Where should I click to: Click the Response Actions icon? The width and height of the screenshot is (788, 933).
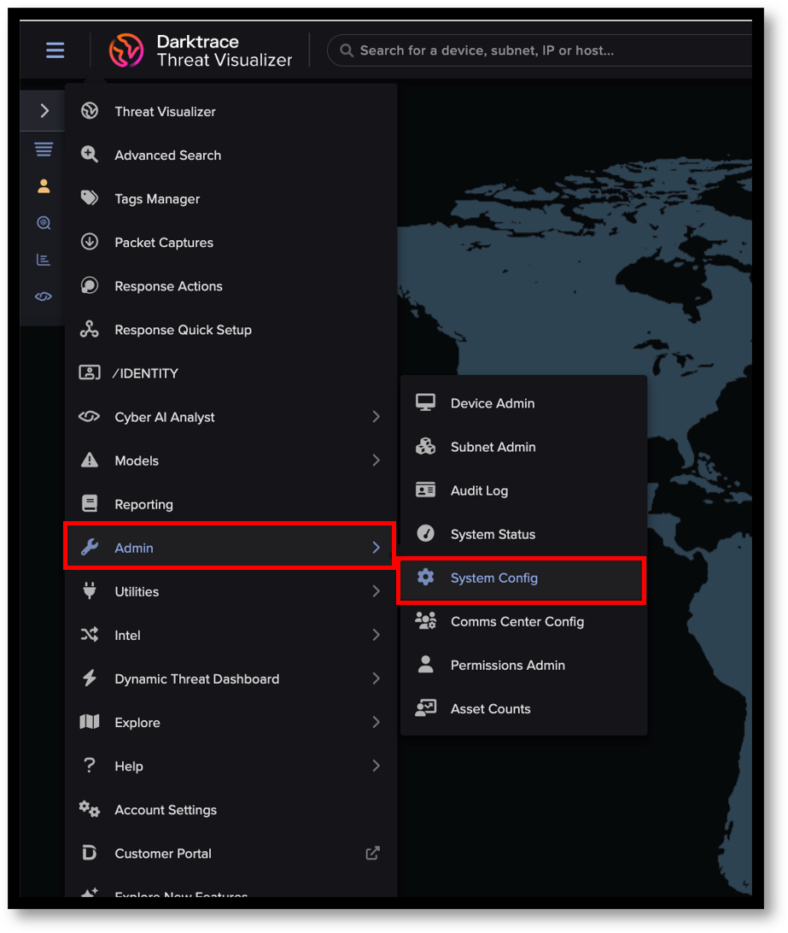(x=89, y=285)
